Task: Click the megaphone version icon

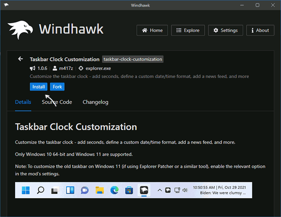Action: [32, 68]
